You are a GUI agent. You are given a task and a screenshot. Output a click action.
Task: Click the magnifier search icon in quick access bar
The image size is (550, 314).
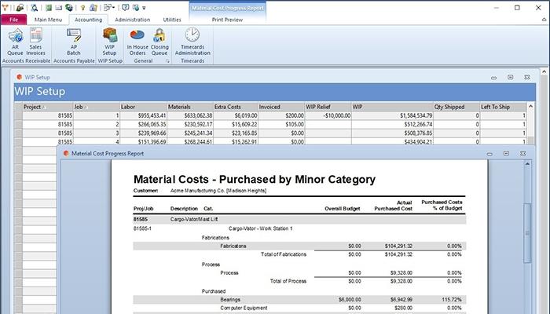[x=34, y=7]
